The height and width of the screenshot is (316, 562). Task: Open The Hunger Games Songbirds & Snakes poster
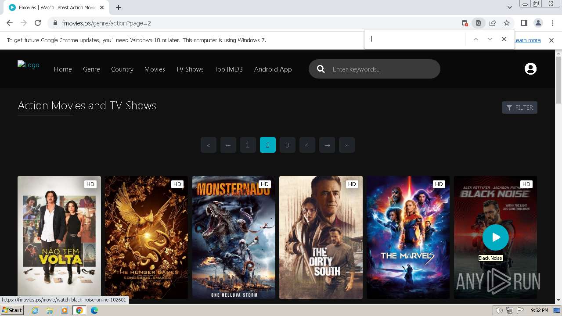click(x=146, y=237)
